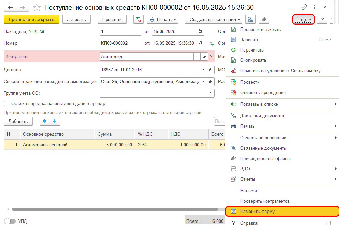Open 'Движения документа' from the menu
The height and width of the screenshot is (228, 339).
coord(282,116)
